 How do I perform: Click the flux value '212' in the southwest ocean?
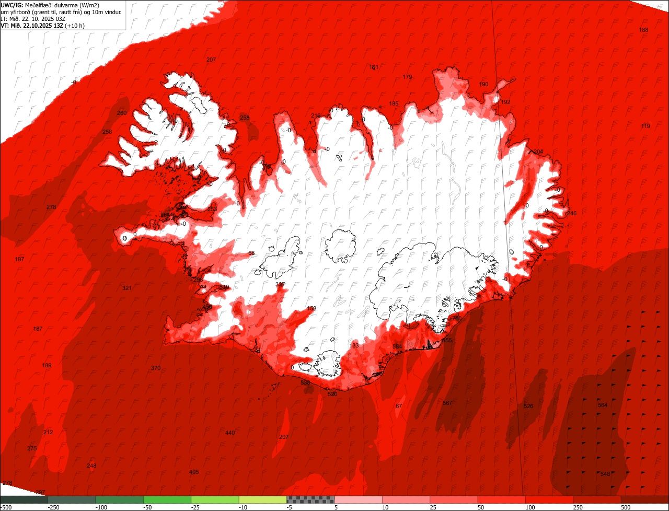[48, 433]
